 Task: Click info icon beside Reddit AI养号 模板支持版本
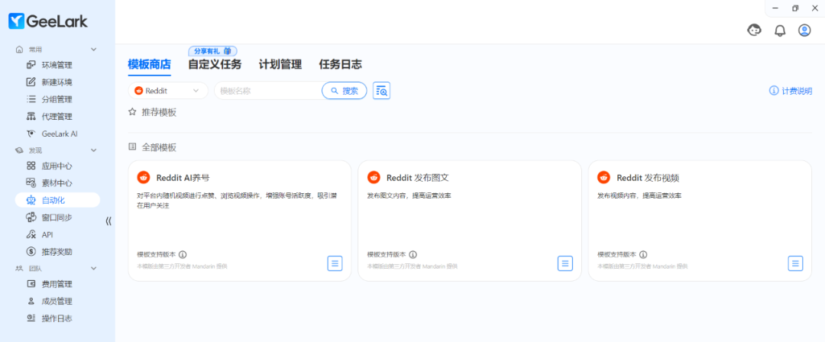pyautogui.click(x=183, y=254)
